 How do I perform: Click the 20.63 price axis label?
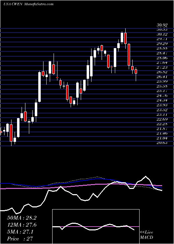click(x=162, y=143)
